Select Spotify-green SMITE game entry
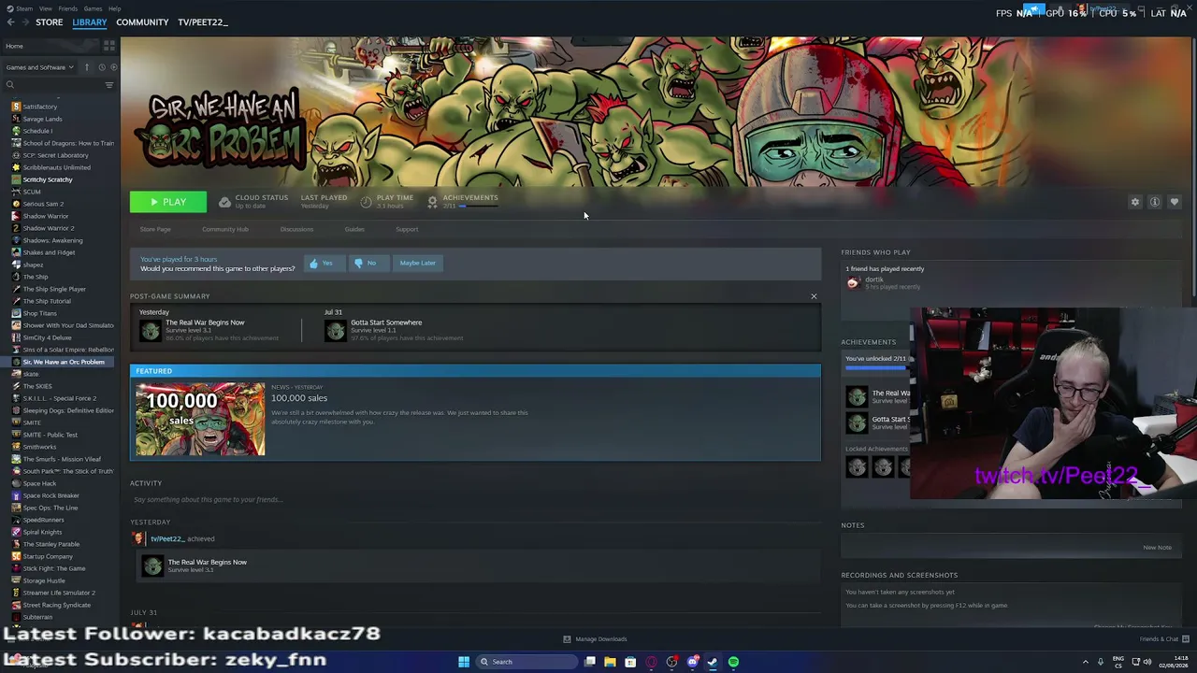Viewport: 1197px width, 673px height. point(32,422)
